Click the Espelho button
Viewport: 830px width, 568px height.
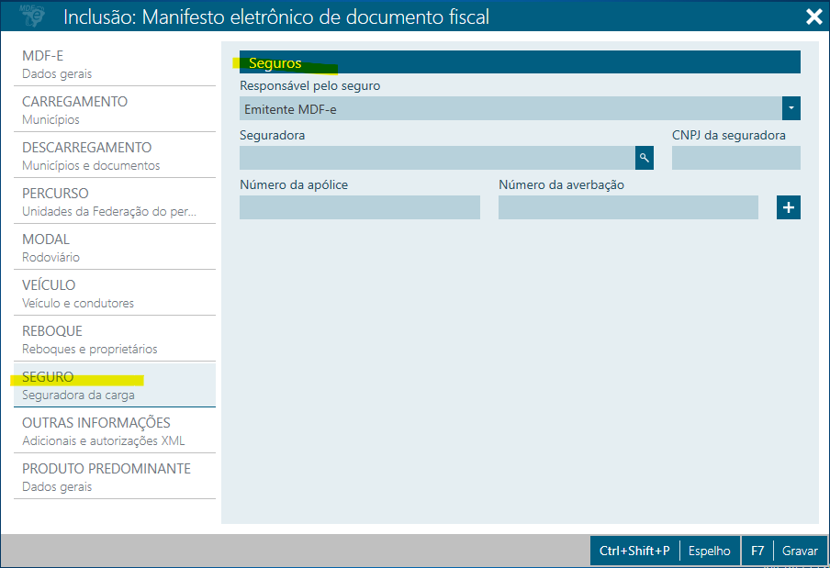709,551
